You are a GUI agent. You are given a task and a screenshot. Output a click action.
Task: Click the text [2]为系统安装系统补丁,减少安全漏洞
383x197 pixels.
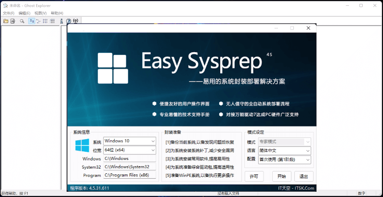point(200,150)
